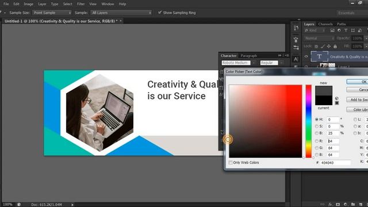
Task: Open Color Libraries button
Action: click(357, 110)
